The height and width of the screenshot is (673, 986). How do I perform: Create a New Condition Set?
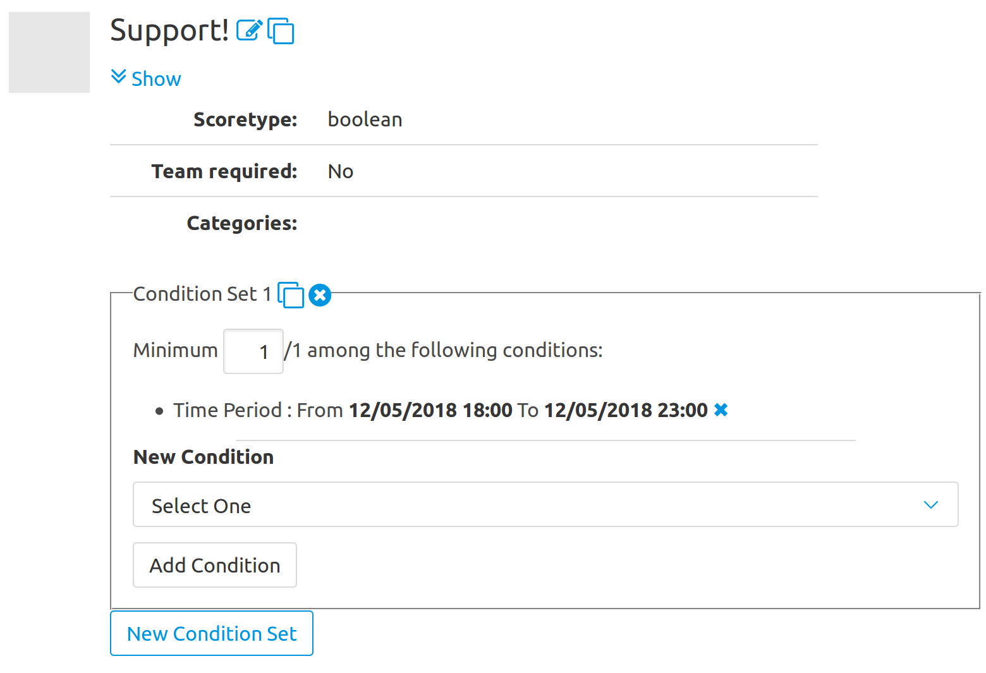pyautogui.click(x=212, y=633)
